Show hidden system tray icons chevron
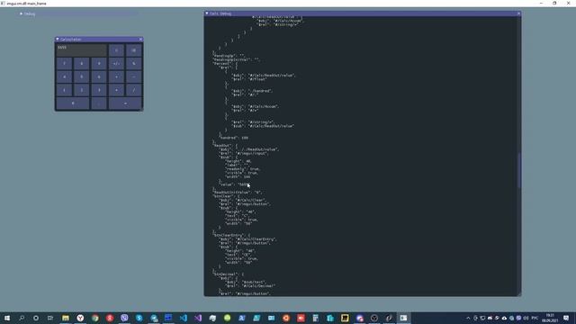The image size is (576, 324). coord(468,318)
